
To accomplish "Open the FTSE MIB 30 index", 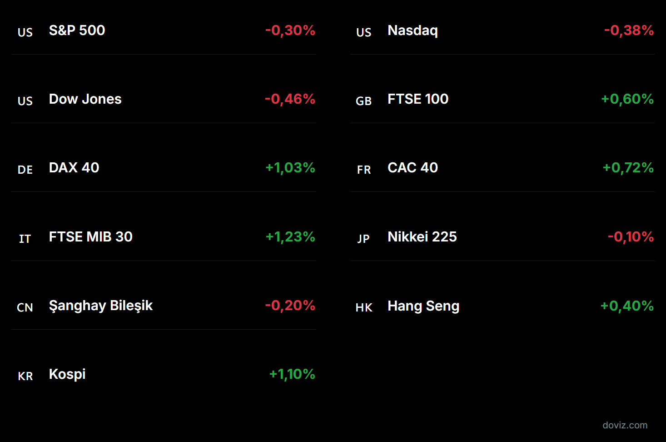I will 90,237.
